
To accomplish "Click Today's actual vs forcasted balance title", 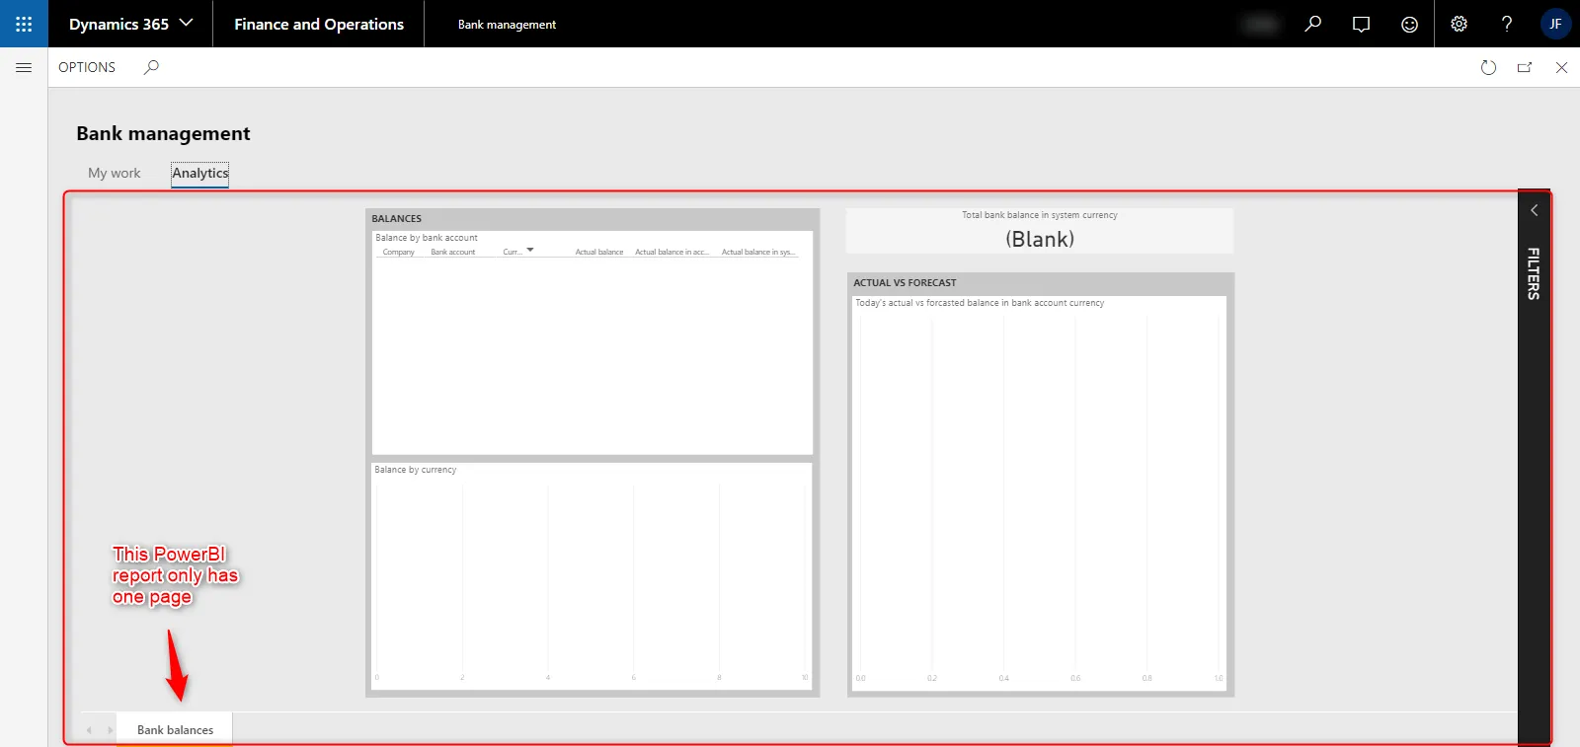I will tap(980, 303).
